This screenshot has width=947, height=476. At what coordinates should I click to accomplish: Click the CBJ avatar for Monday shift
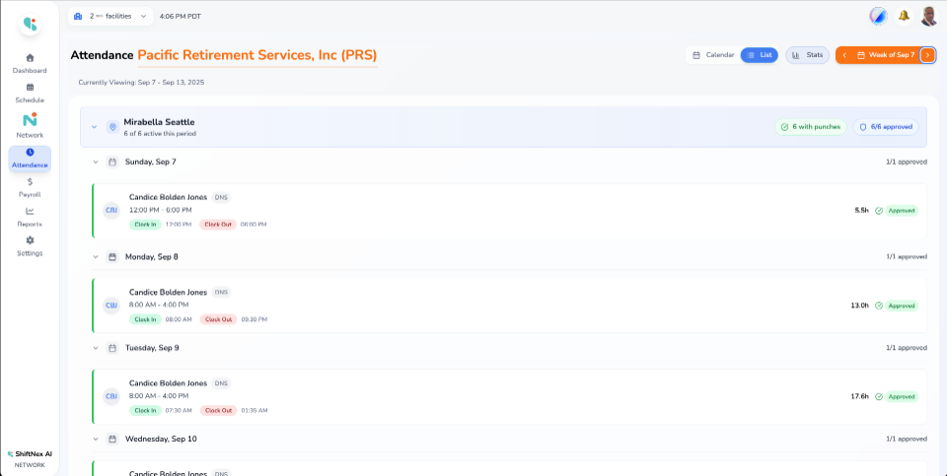[x=111, y=306]
